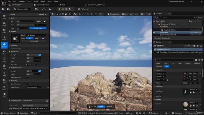Image resolution: width=204 pixels, height=115 pixels.
Task: Toggle Shift Smooth Brush strength pressure
Action: tap(40, 71)
